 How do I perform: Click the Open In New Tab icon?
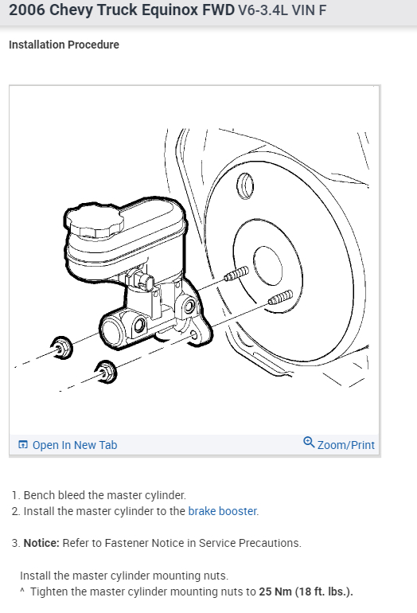click(x=23, y=444)
